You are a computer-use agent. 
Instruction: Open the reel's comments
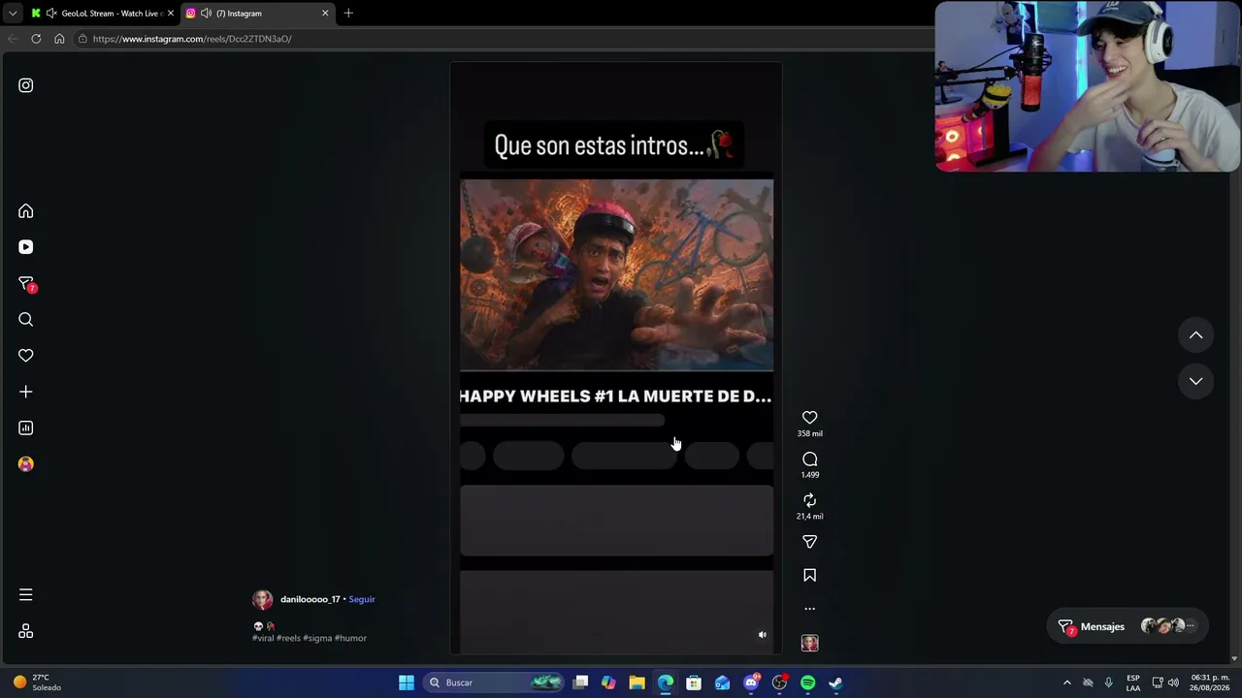tap(810, 460)
